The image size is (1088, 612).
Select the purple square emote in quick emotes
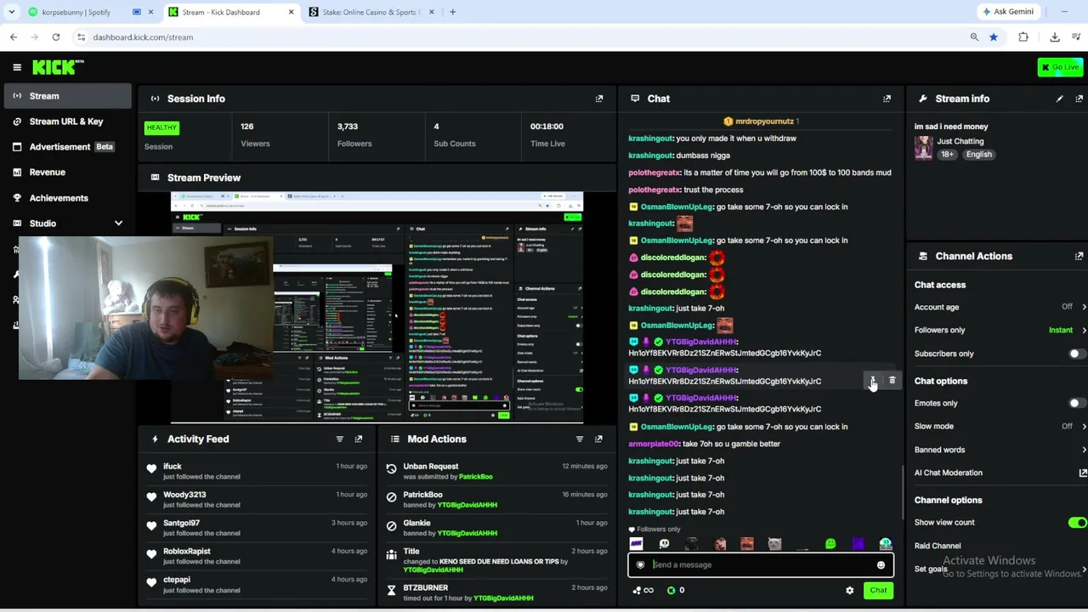(858, 544)
